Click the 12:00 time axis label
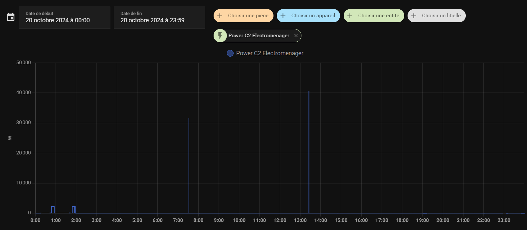527x230 pixels. pyautogui.click(x=280, y=220)
